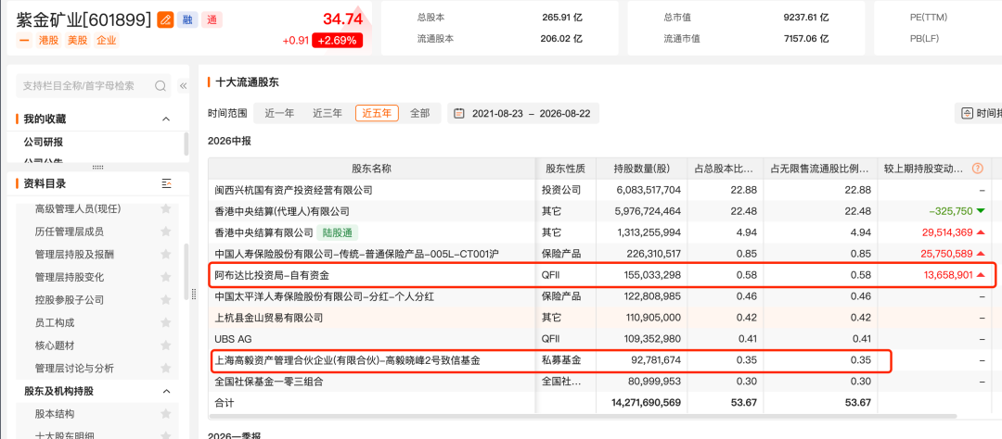Star the 控股参股子公司 item
The width and height of the screenshot is (1002, 439).
[165, 299]
